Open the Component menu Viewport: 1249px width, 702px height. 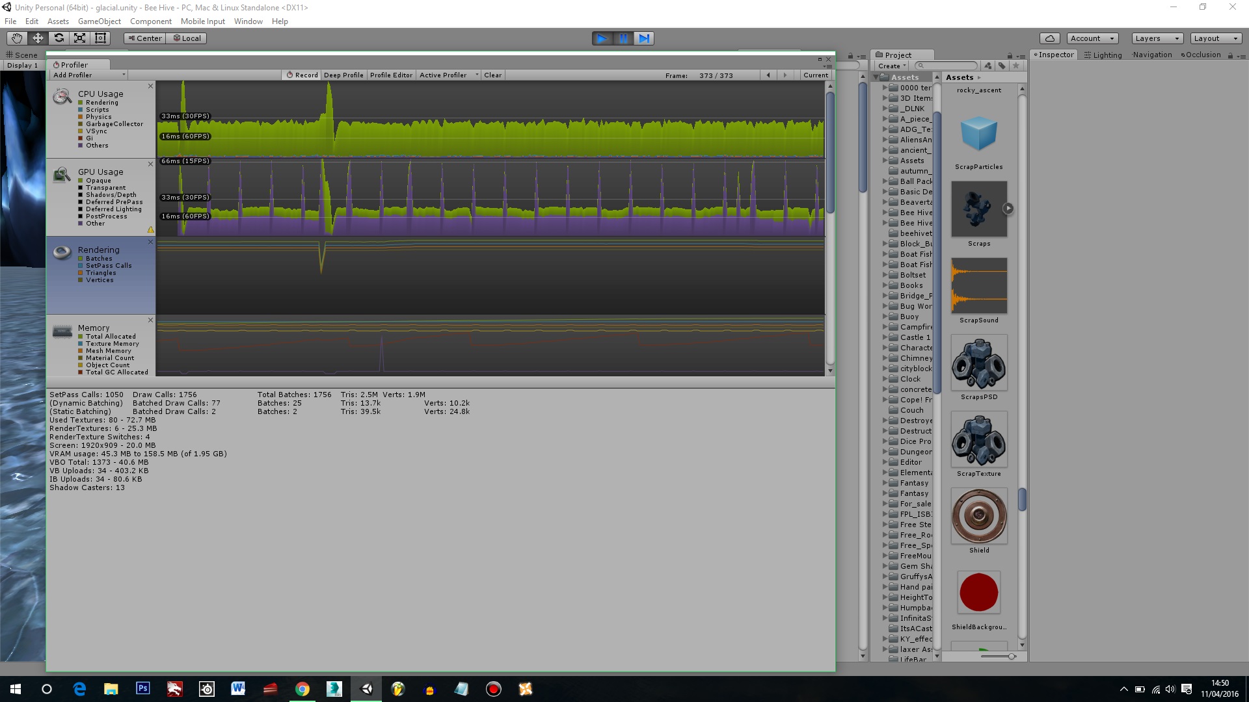pyautogui.click(x=150, y=21)
